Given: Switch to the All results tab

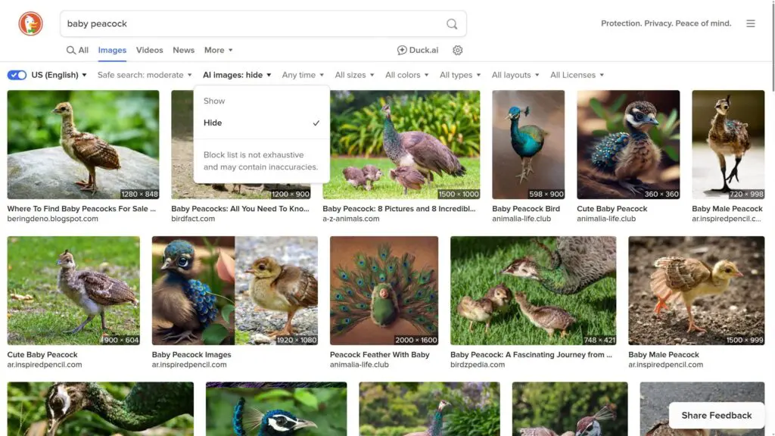Looking at the screenshot, I should point(78,51).
